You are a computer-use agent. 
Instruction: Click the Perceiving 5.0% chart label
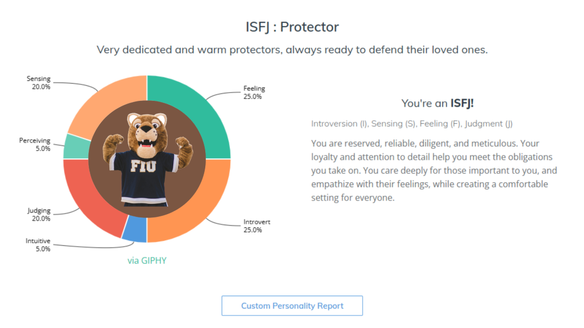[35, 144]
